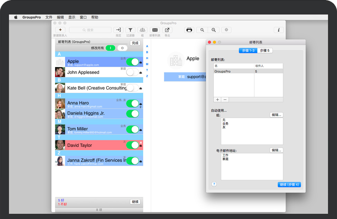Turn on Kate Bell's switch
337x219 pixels.
132,88
